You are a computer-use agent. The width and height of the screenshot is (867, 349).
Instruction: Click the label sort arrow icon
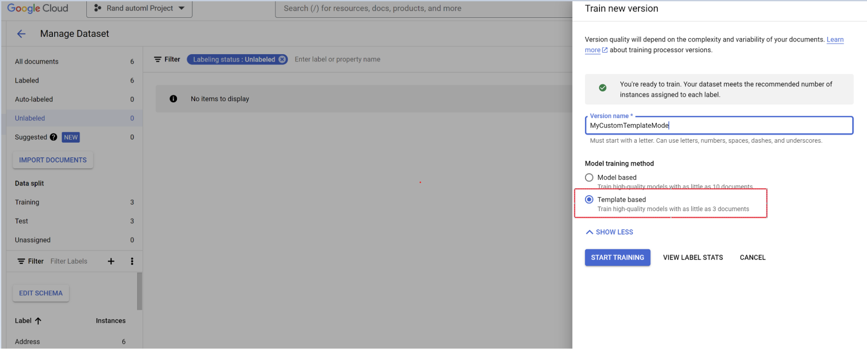coord(38,321)
